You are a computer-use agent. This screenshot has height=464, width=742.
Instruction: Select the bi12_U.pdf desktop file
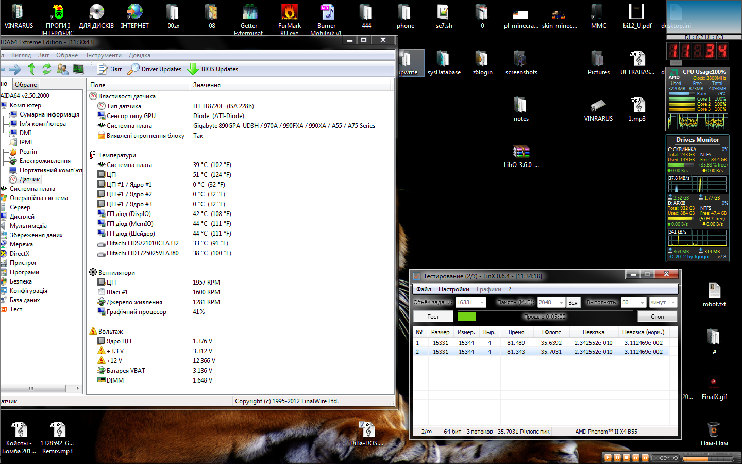[x=637, y=16]
